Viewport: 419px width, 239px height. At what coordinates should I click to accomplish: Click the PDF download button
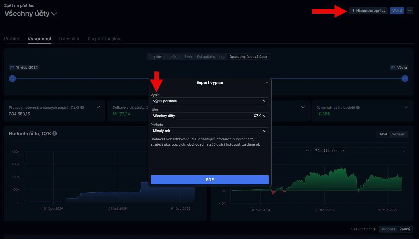coord(209,180)
